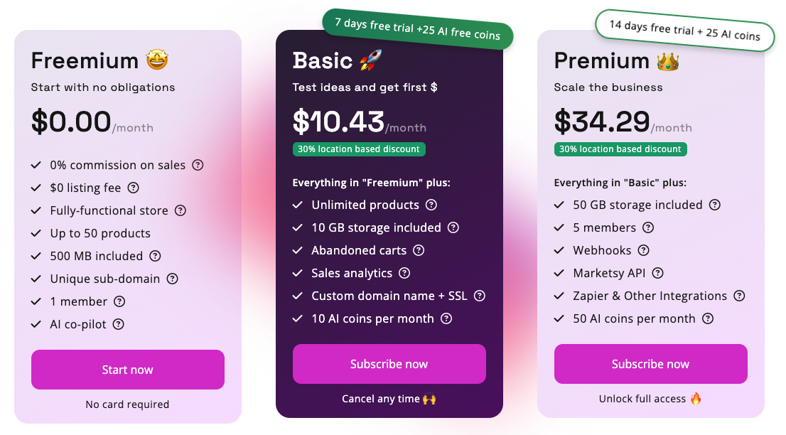Click Premium's 30% location based discount tag
Image resolution: width=786 pixels, height=435 pixels.
(x=620, y=149)
